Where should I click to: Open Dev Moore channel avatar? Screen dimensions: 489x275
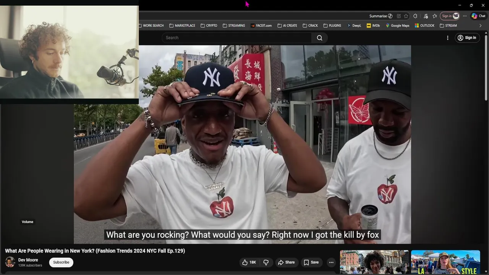(x=10, y=262)
